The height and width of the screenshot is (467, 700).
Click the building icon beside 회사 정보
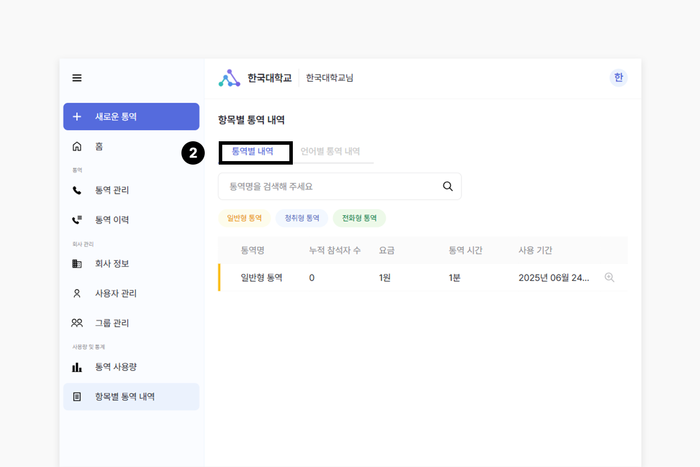(77, 264)
